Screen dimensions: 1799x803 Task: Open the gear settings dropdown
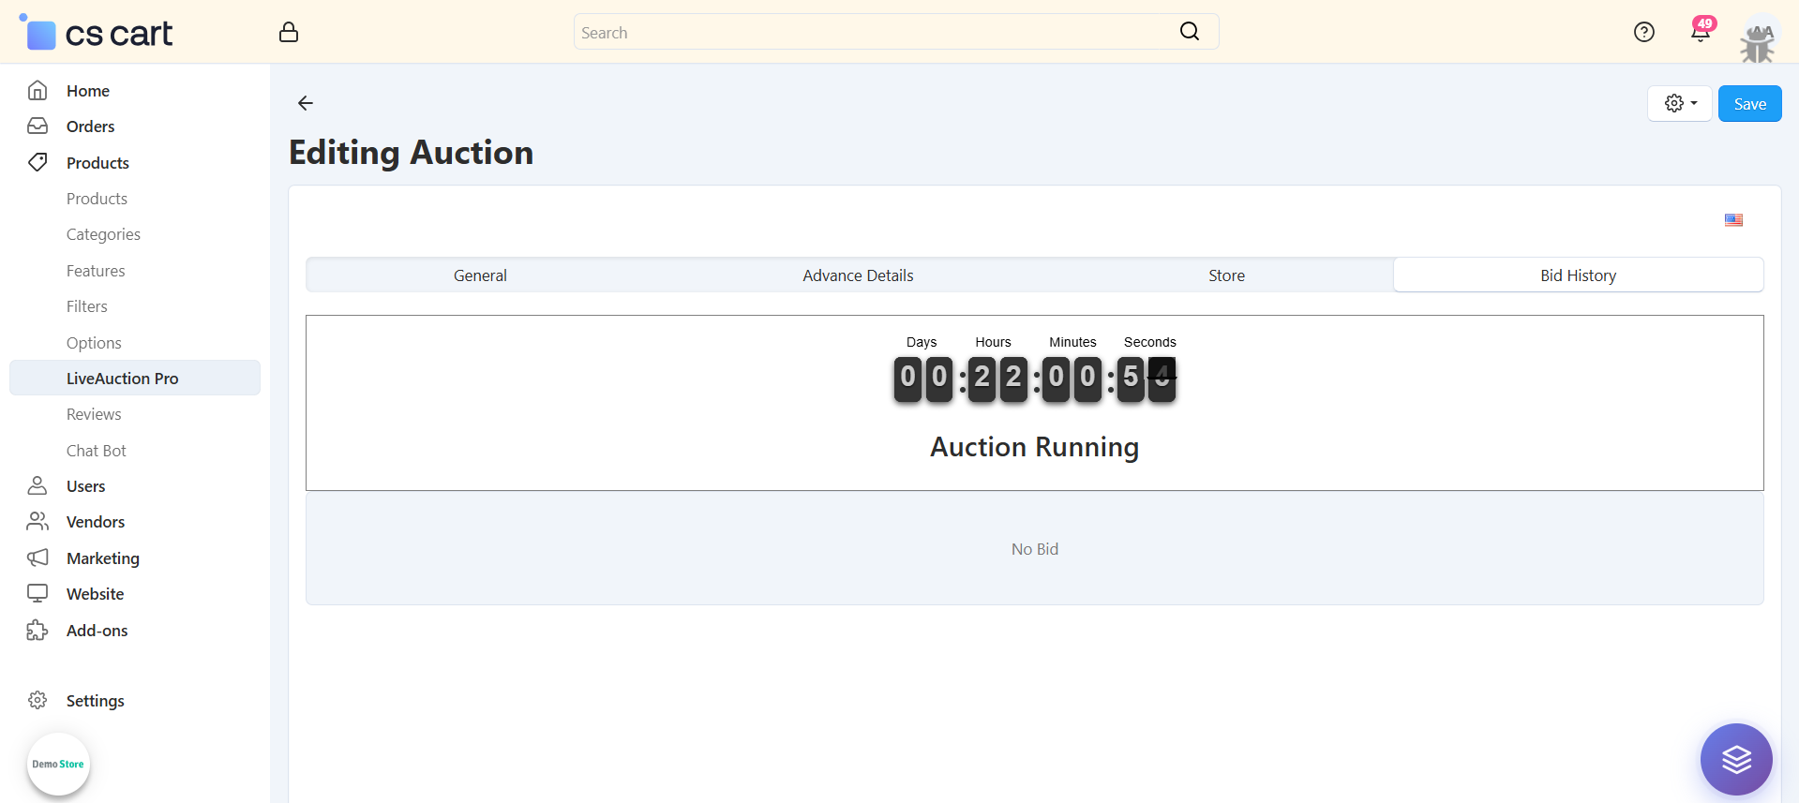point(1679,104)
